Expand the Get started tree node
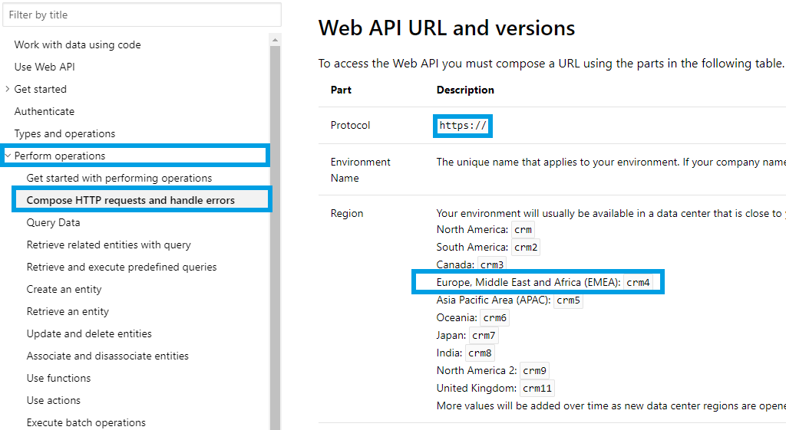 [x=8, y=89]
